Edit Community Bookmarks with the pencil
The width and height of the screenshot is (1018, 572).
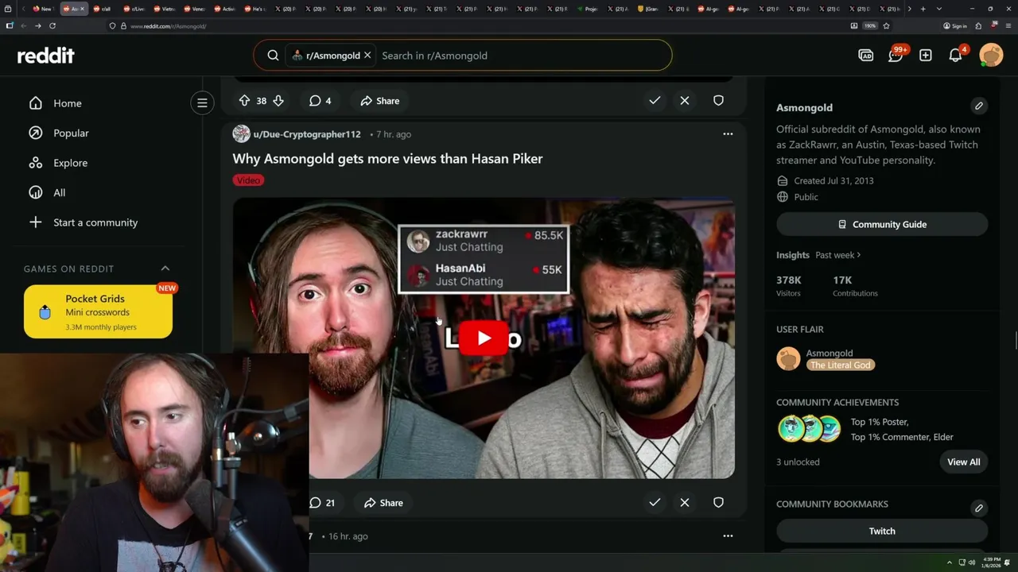(979, 508)
